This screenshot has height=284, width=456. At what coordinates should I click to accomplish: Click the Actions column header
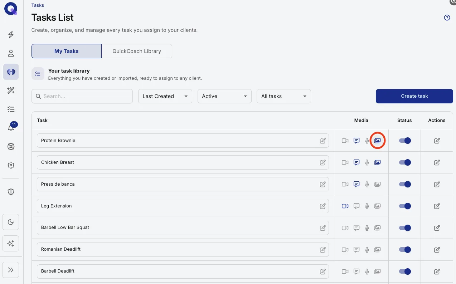437,120
